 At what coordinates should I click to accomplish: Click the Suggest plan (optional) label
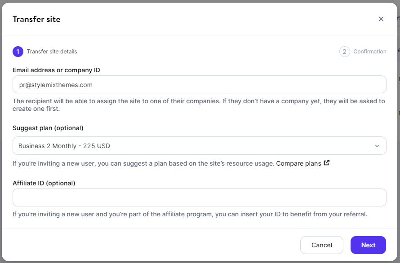(48, 128)
